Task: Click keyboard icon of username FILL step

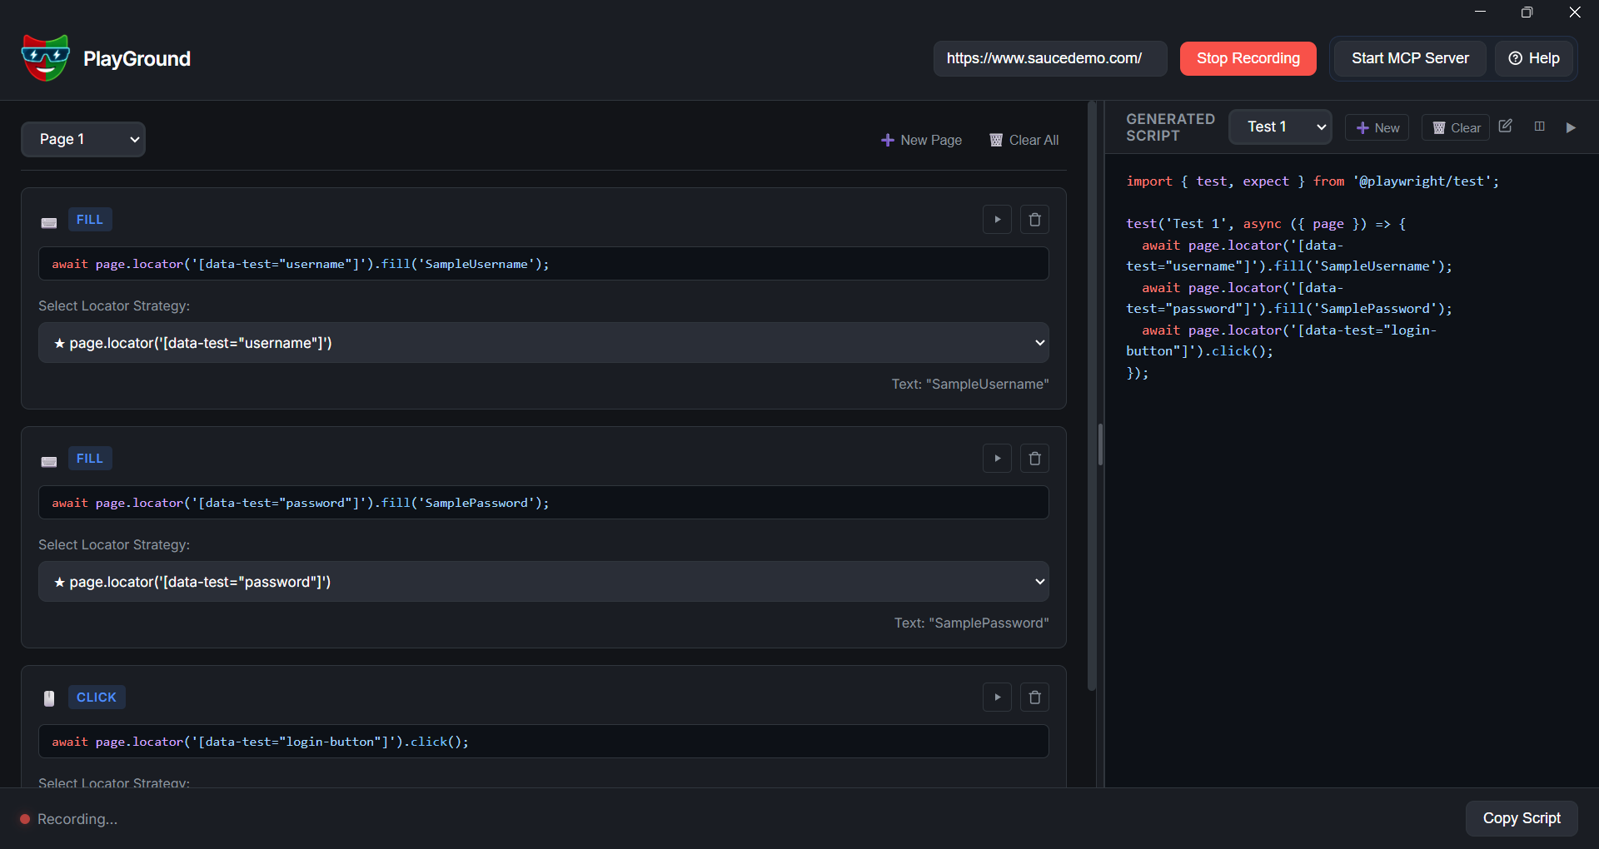Action: click(x=49, y=222)
